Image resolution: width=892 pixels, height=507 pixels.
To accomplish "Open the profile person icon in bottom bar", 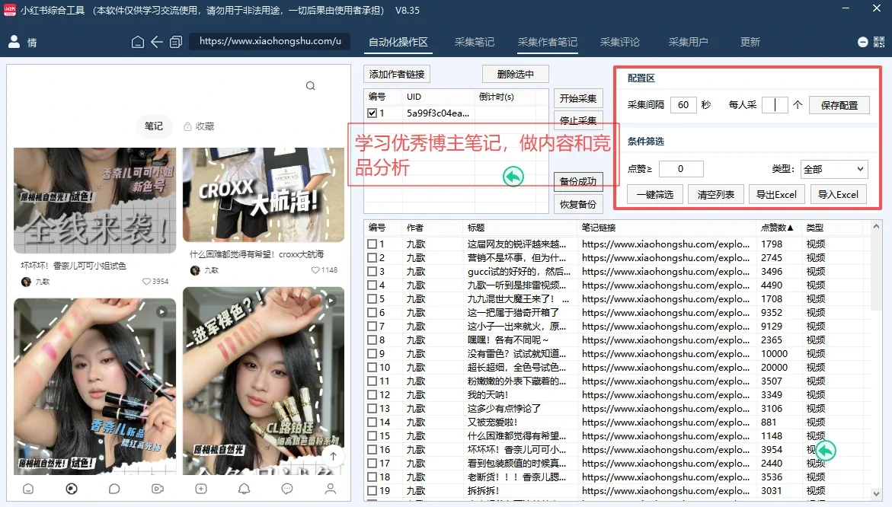I will tap(331, 489).
